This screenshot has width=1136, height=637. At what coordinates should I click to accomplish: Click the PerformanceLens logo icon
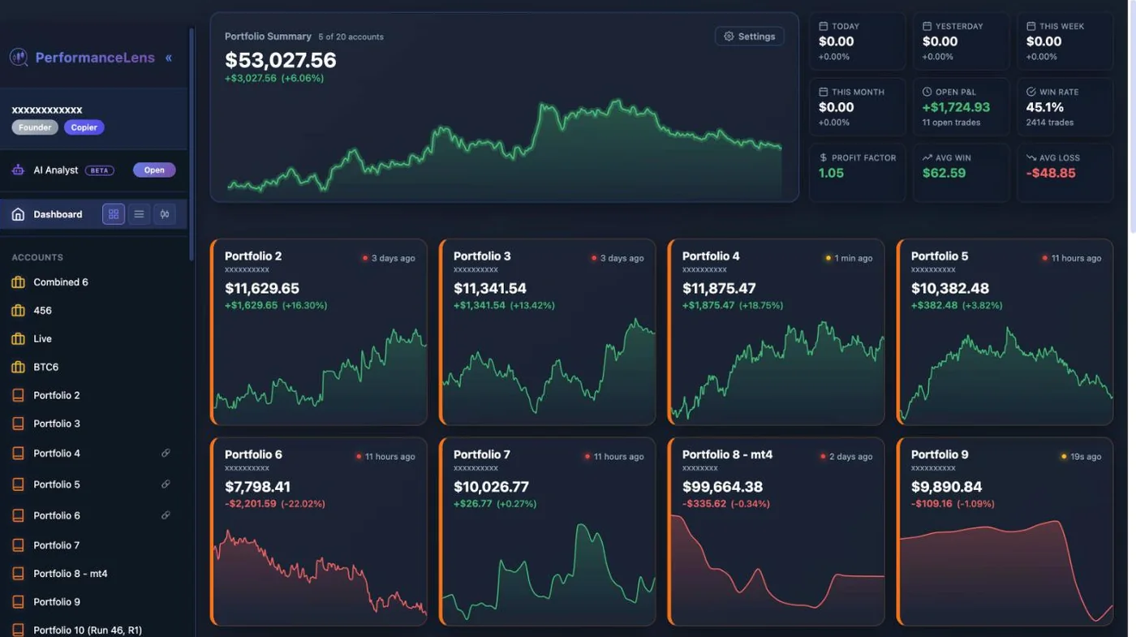point(18,58)
